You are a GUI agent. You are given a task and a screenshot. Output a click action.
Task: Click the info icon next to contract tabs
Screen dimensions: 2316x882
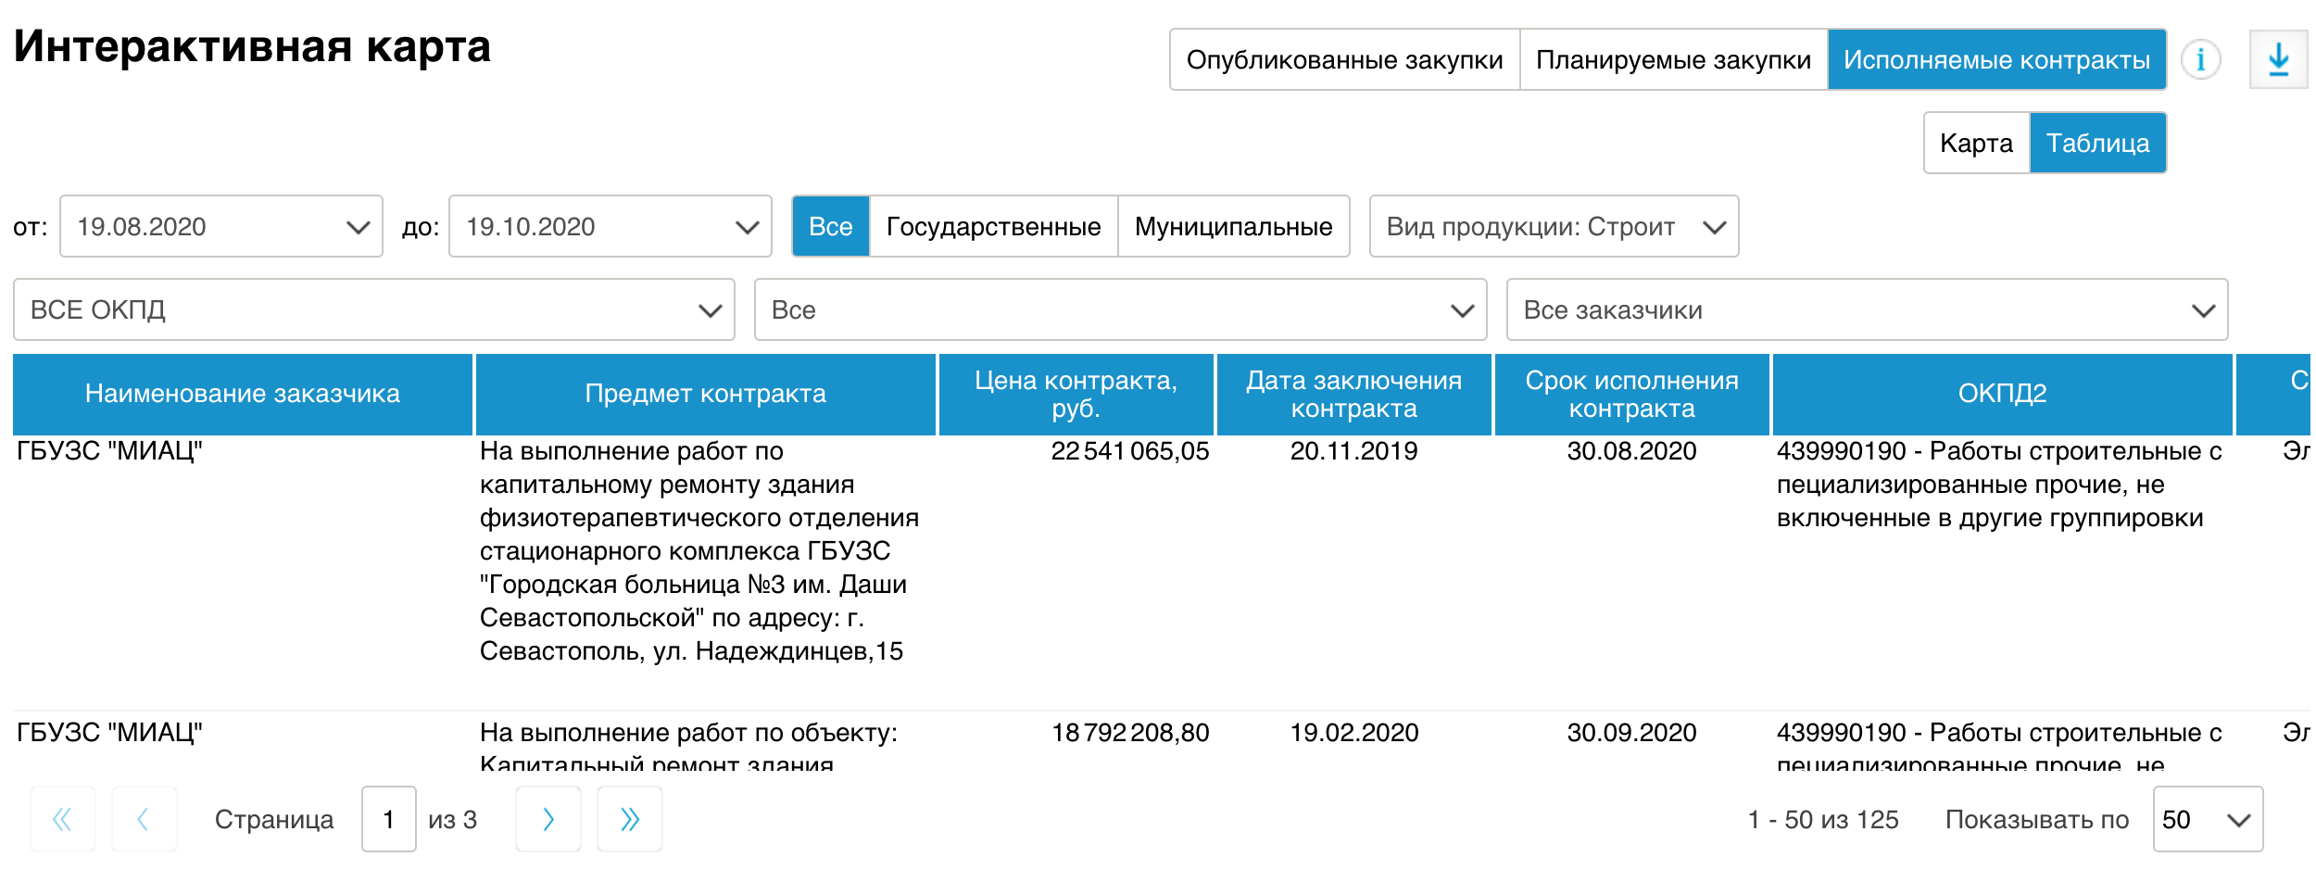[2200, 60]
